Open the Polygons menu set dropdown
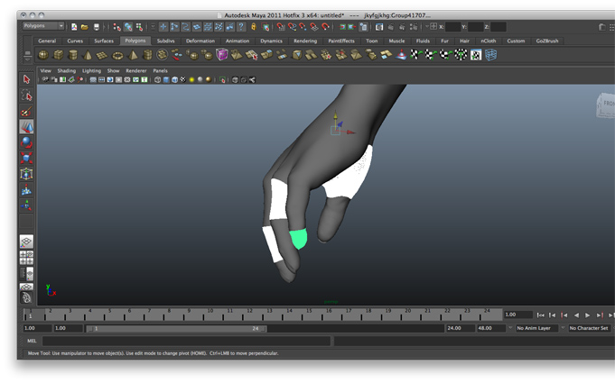 click(43, 26)
